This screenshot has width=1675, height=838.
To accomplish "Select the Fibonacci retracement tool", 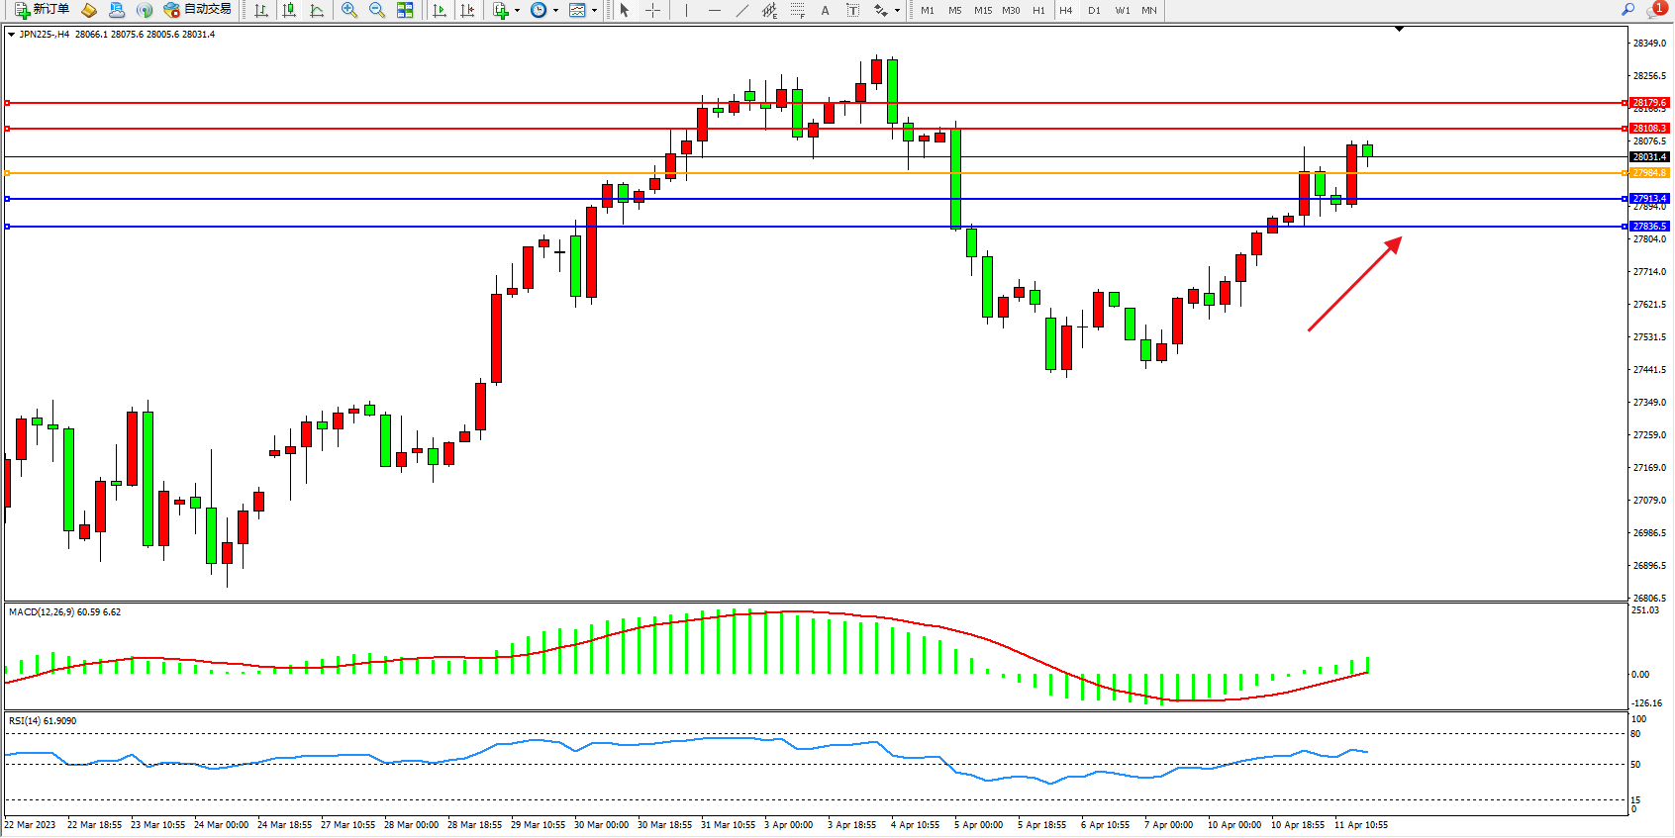I will (797, 10).
